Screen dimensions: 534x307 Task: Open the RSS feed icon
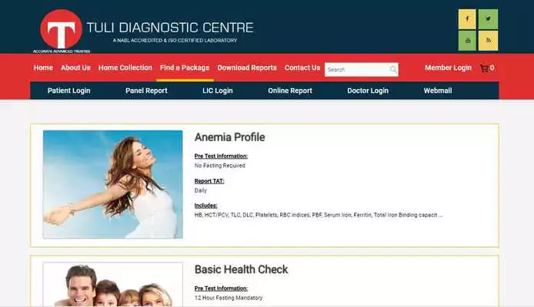[488, 41]
